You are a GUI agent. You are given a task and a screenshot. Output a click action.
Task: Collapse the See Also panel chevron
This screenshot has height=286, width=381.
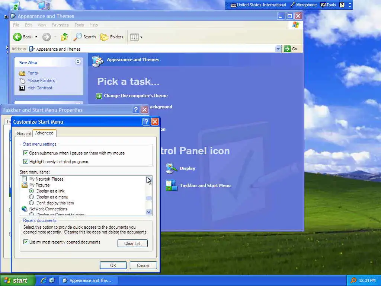78,62
